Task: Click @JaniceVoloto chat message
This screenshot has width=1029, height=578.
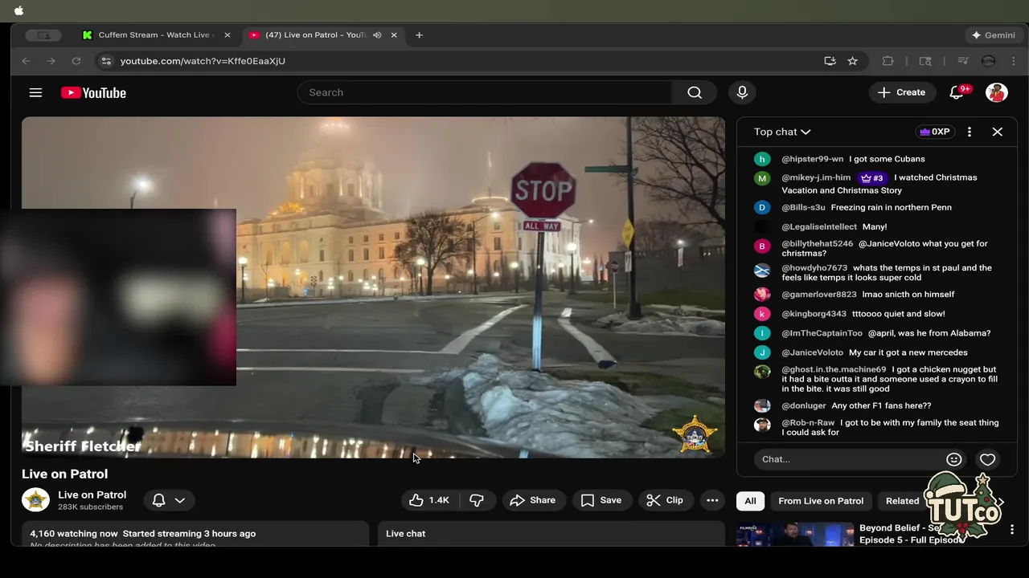Action: click(x=875, y=352)
